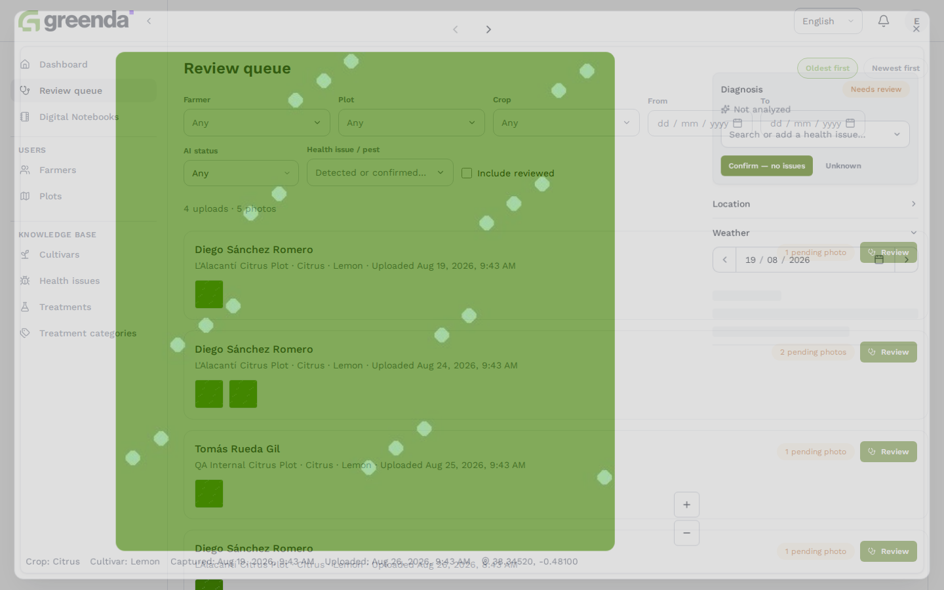Viewport: 944px width, 590px height.
Task: Click Review button on the last queue row
Action: [x=888, y=551]
